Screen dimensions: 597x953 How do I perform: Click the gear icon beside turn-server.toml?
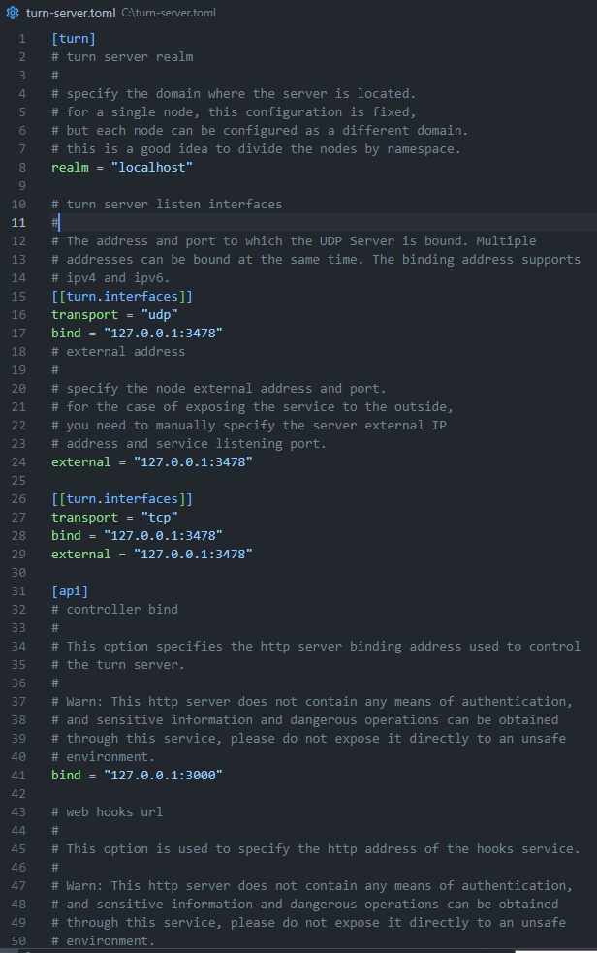(13, 13)
